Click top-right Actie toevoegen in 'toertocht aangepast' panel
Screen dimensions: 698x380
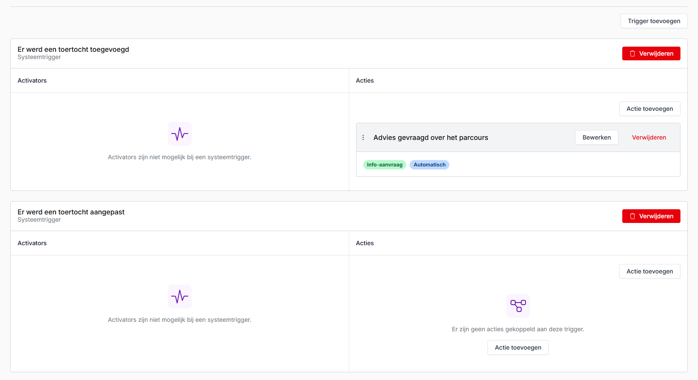click(649, 271)
